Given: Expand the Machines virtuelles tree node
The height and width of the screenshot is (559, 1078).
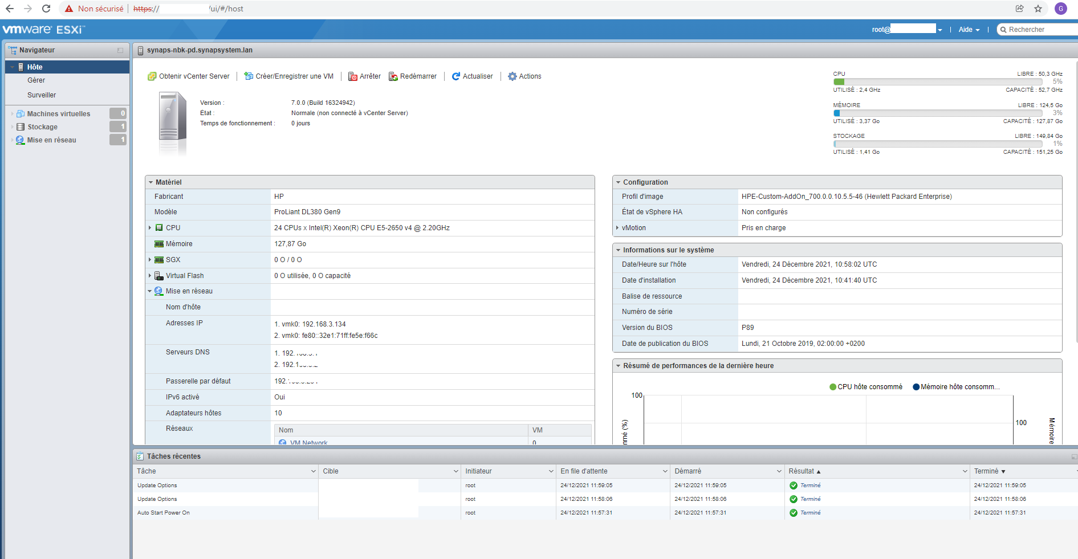Looking at the screenshot, I should pyautogui.click(x=12, y=114).
